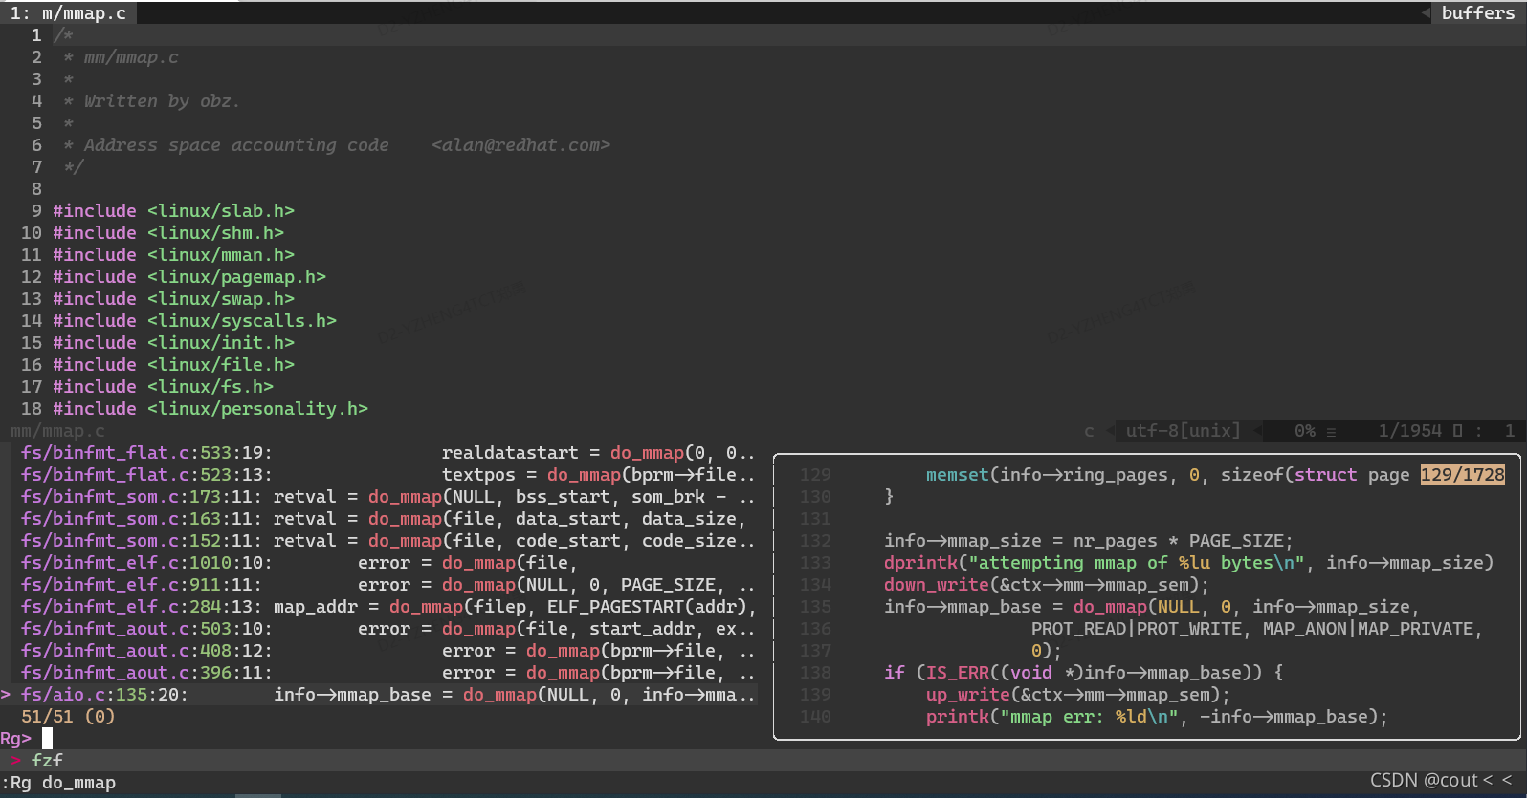Click preview line 138 'if (IS_ERR' statement
1527x798 pixels.
1084,673
